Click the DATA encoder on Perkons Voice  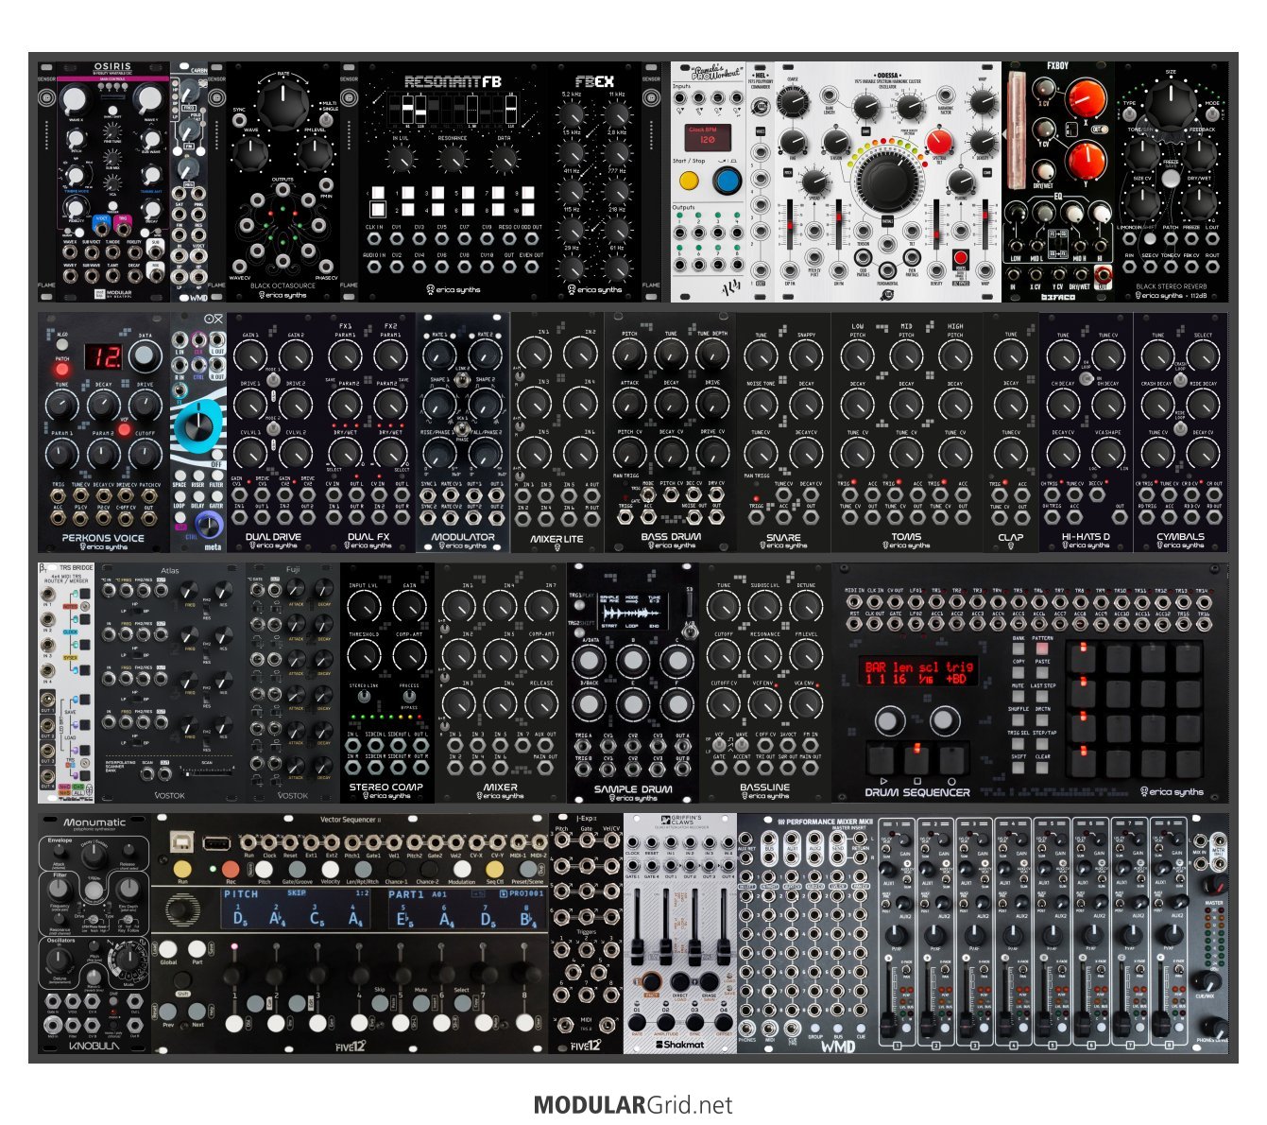(144, 356)
